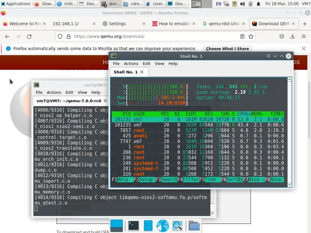Click the padlock site info icon
Screen dimensions: 311x233
(x=69, y=36)
